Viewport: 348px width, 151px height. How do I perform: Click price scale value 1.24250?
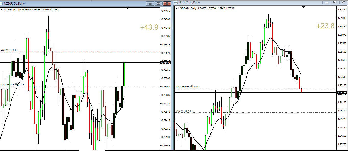click(342, 136)
